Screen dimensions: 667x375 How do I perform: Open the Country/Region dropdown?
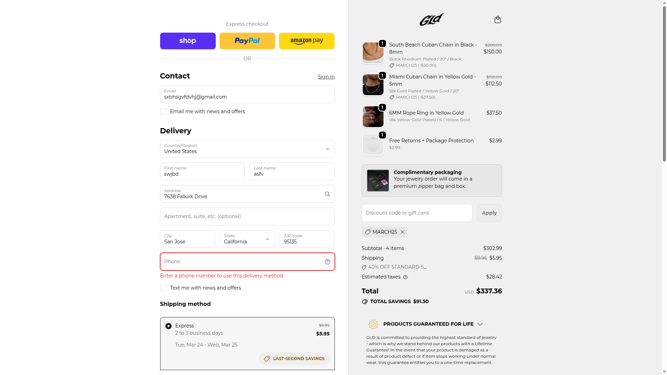click(247, 149)
